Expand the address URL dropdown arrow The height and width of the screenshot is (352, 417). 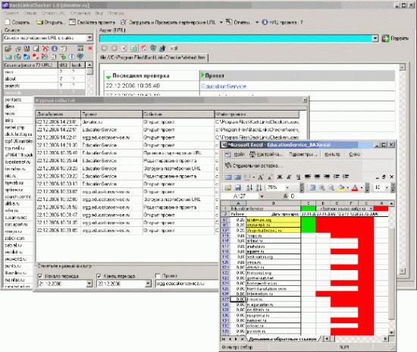point(375,39)
